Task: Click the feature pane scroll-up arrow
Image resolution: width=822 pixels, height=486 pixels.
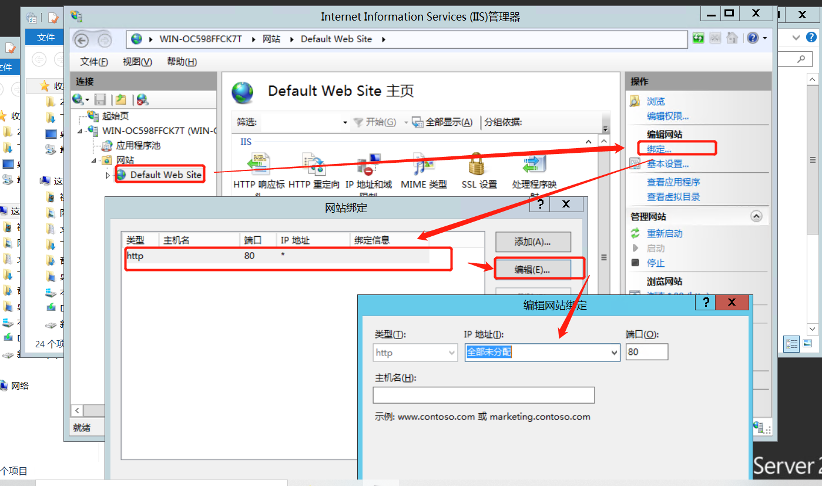Action: point(604,142)
